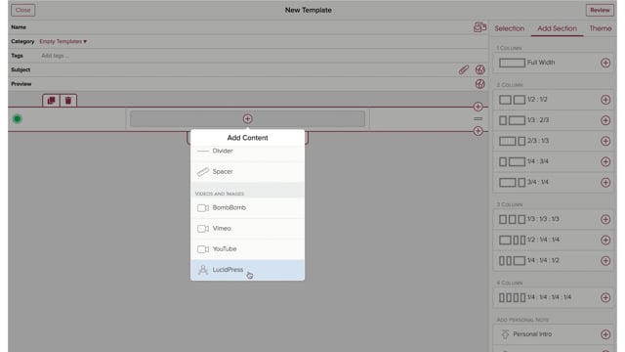The width and height of the screenshot is (625, 352).
Task: Click the paperclip attachment icon in Subject row
Action: pyautogui.click(x=463, y=69)
